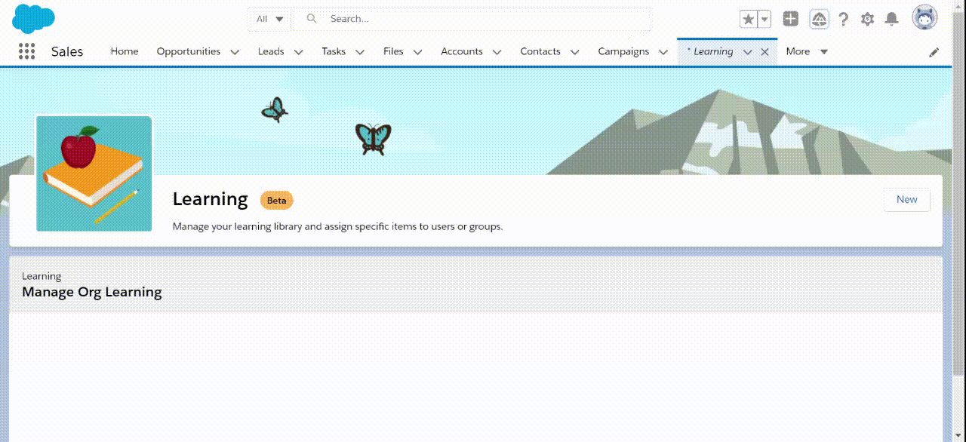Expand the Leads tab chevron
Screen dimensions: 966x442
point(298,52)
